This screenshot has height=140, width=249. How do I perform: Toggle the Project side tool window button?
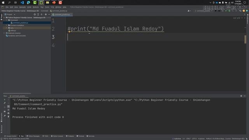tap(2, 17)
